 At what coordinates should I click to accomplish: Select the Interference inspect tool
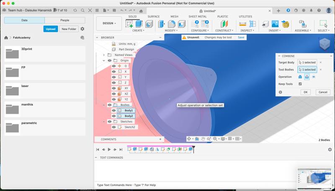coord(253,24)
